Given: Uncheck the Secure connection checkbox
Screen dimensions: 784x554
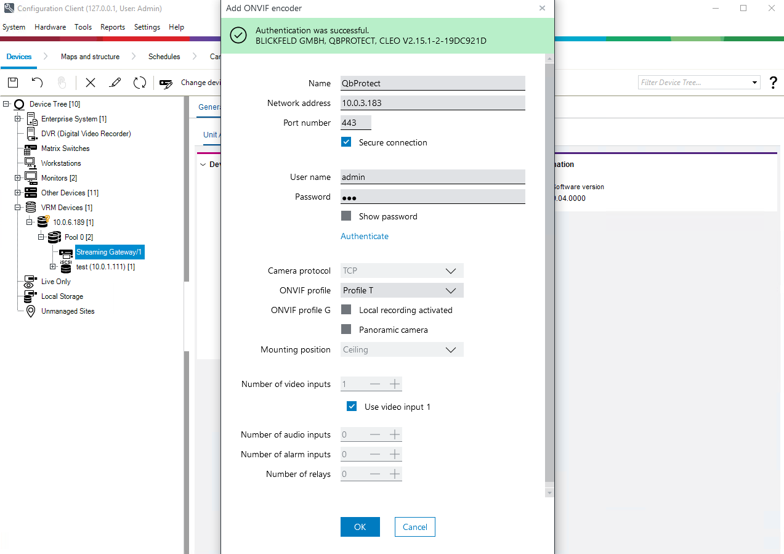Looking at the screenshot, I should pyautogui.click(x=347, y=142).
